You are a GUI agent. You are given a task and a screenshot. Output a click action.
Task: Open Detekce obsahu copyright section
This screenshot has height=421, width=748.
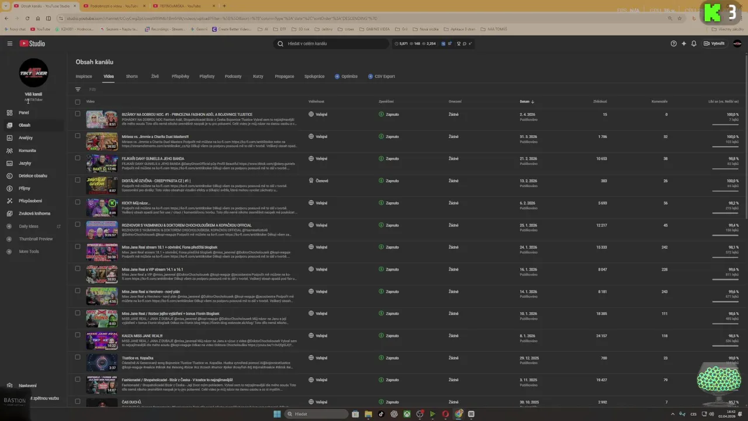(33, 175)
